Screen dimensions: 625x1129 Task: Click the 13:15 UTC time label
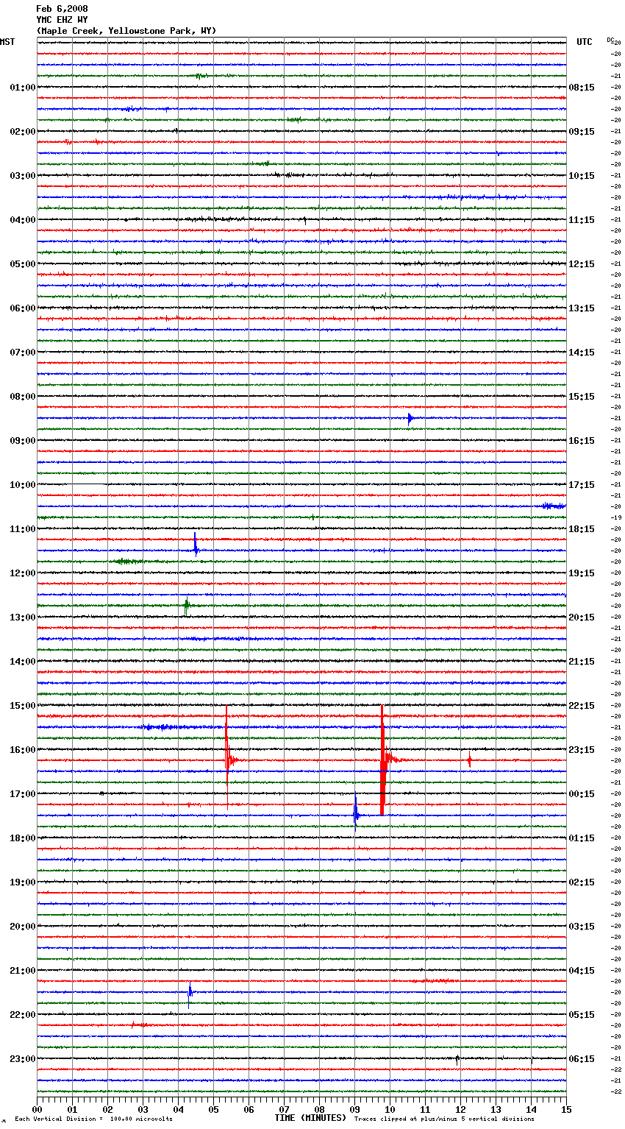pos(582,308)
